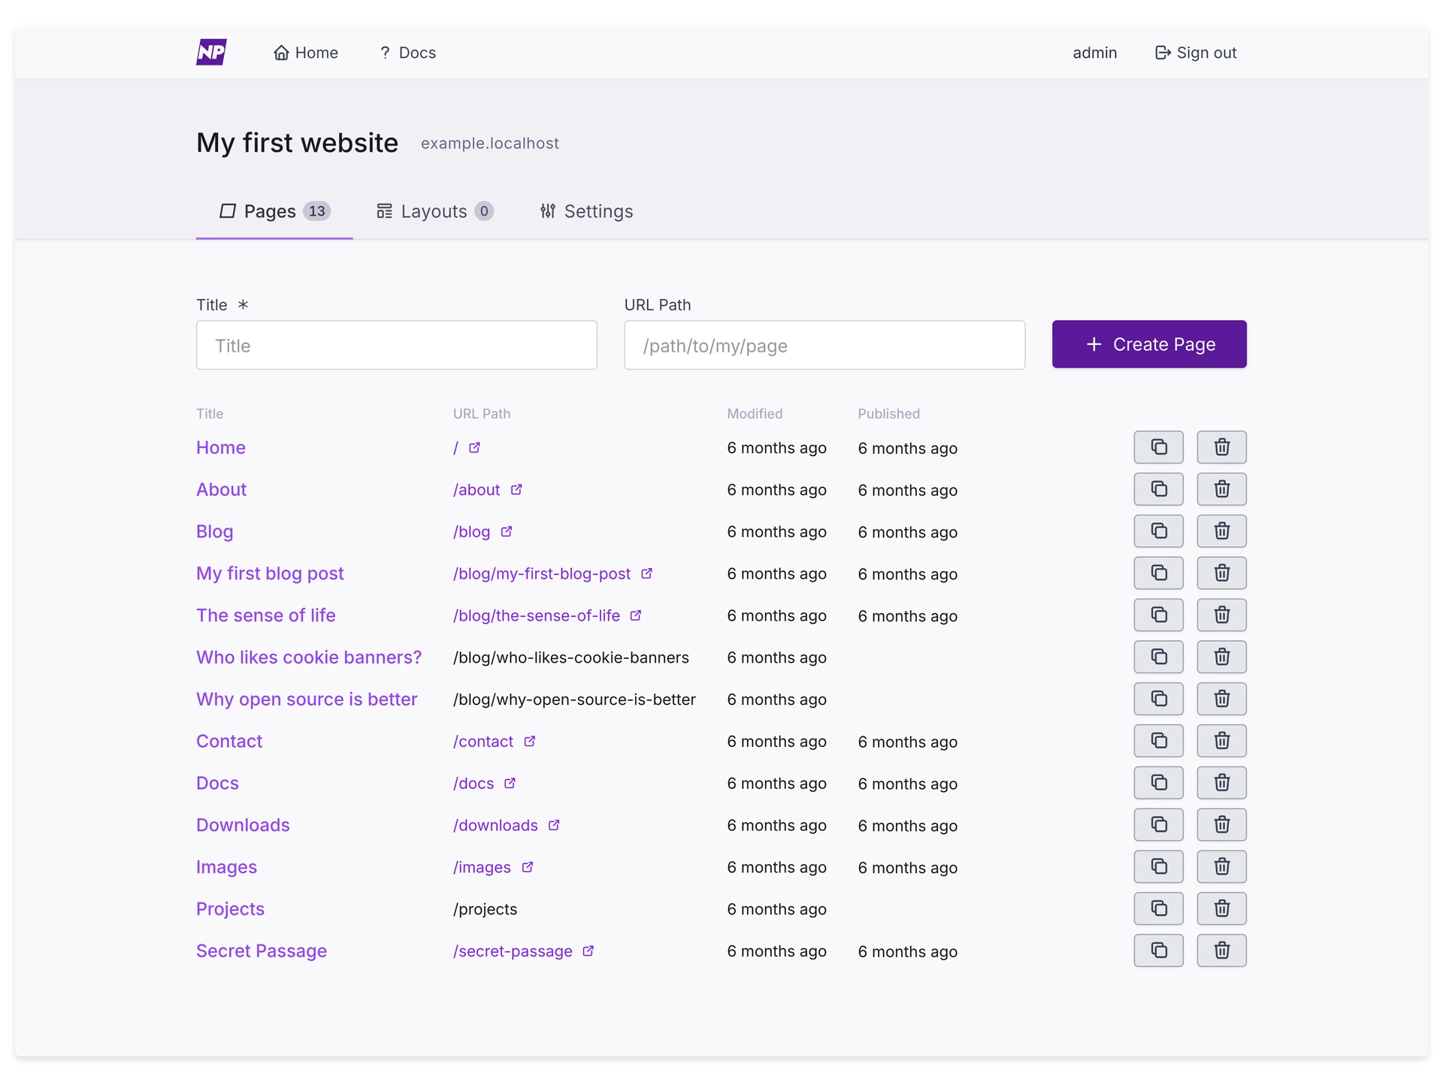Delete the Contact page
This screenshot has width=1443, height=1082.
pyautogui.click(x=1221, y=741)
